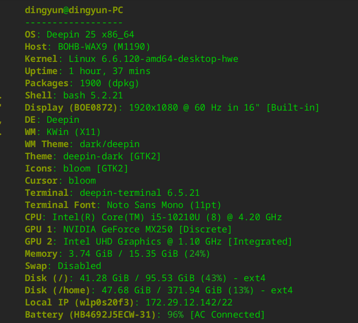358x323 pixels.
Task: Click the GPU 1 NVIDIA GeForce MX250 line
Action: 128,229
